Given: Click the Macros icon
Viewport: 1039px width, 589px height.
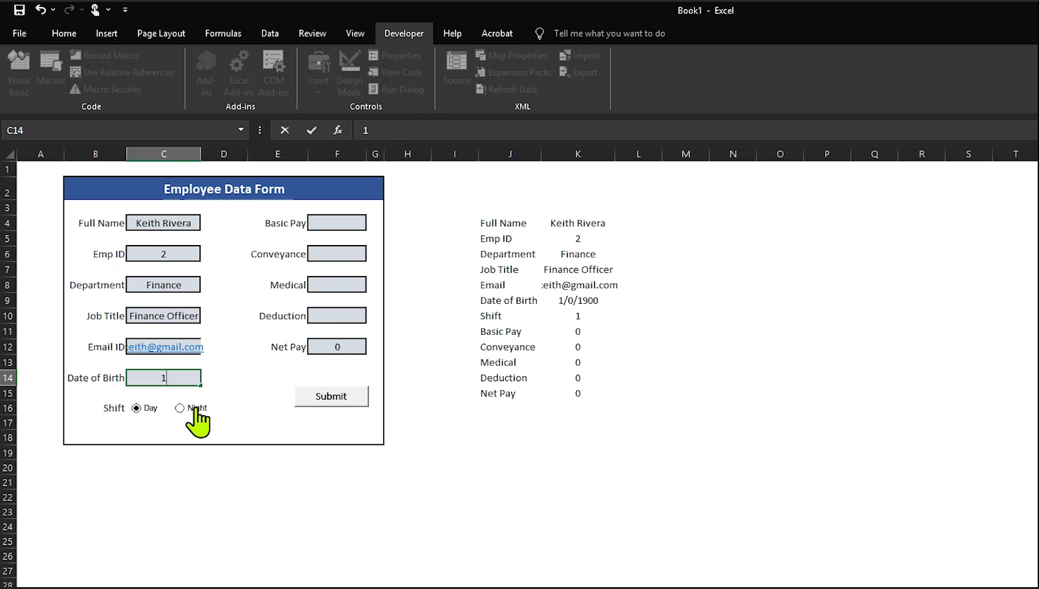Looking at the screenshot, I should 50,68.
